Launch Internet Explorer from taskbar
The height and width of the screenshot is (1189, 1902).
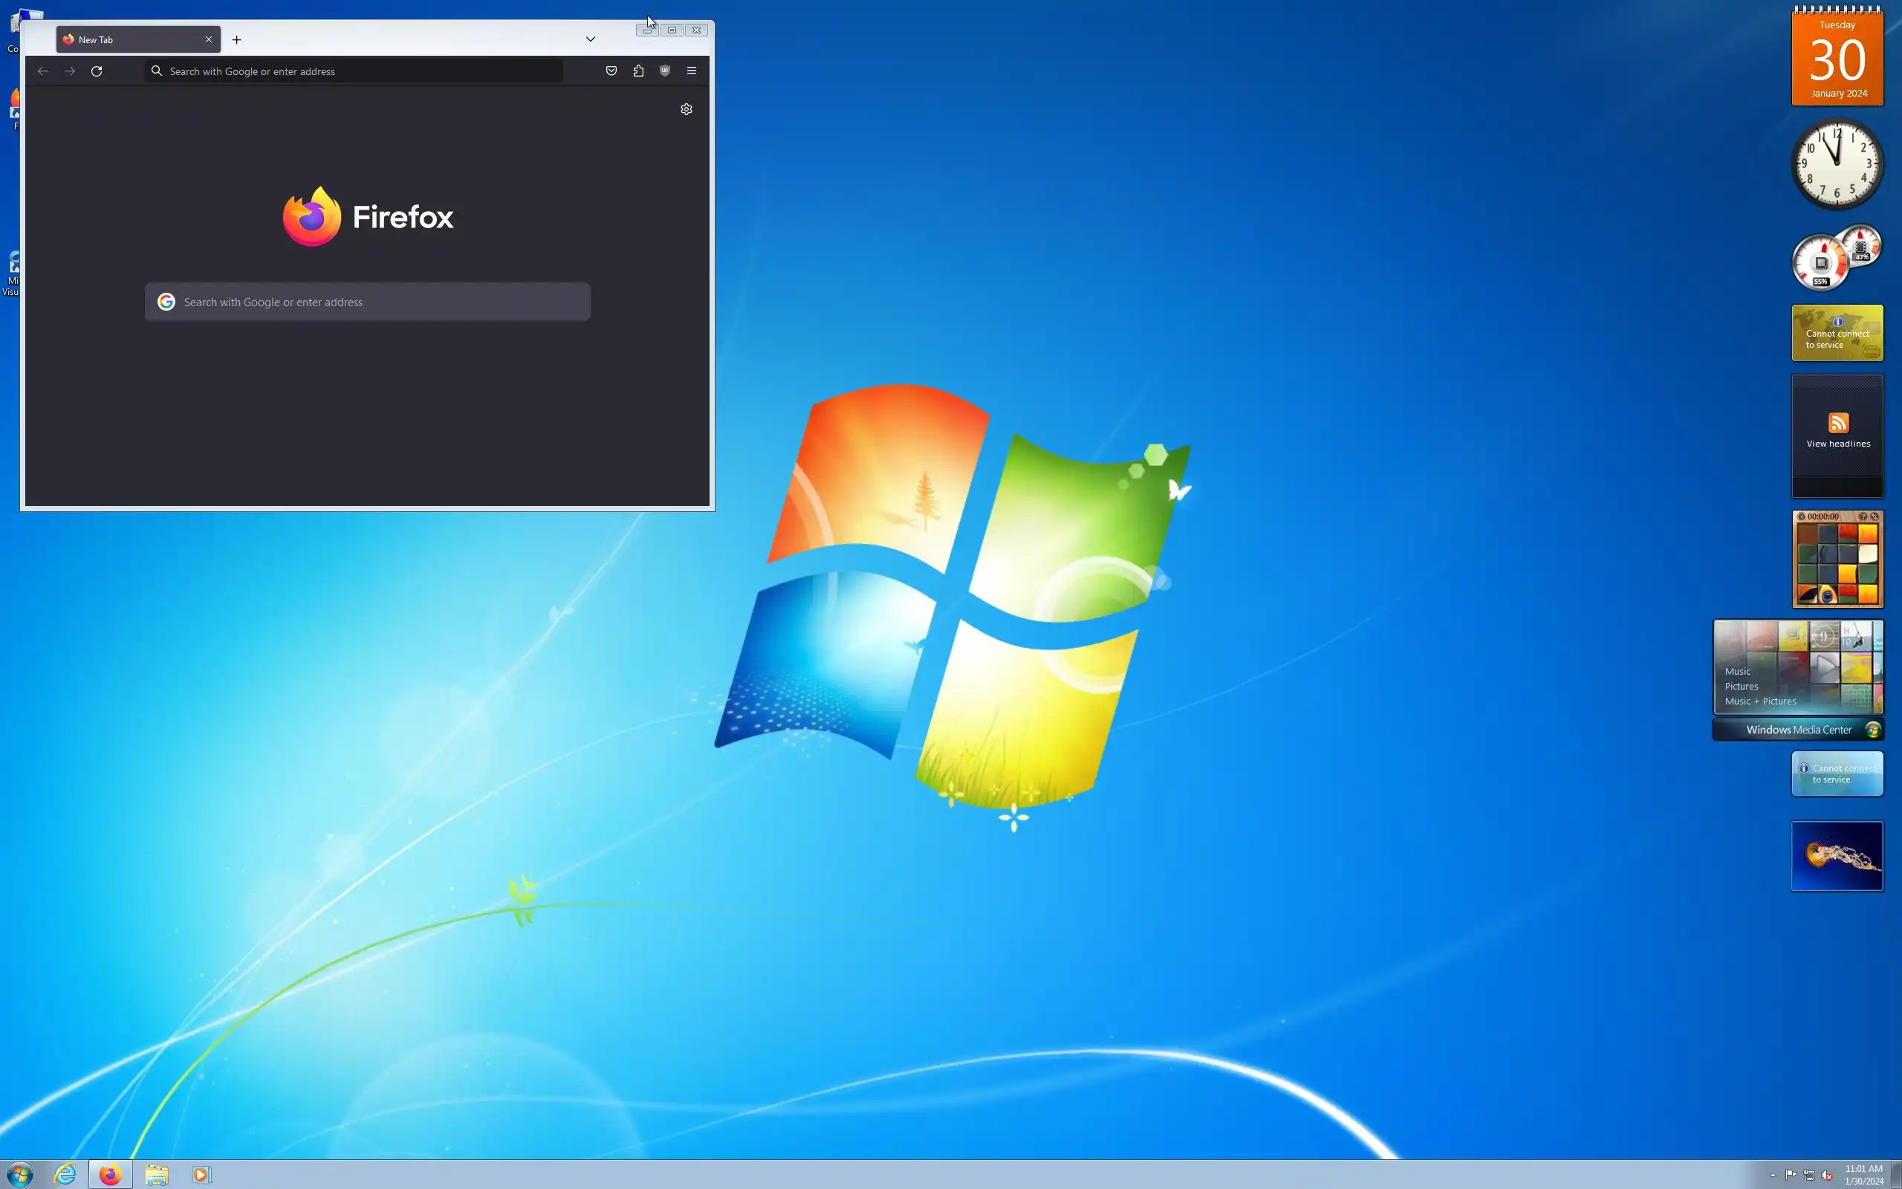point(65,1175)
